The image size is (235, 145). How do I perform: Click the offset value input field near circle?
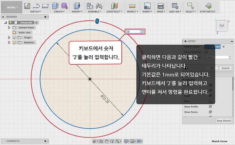(133, 32)
